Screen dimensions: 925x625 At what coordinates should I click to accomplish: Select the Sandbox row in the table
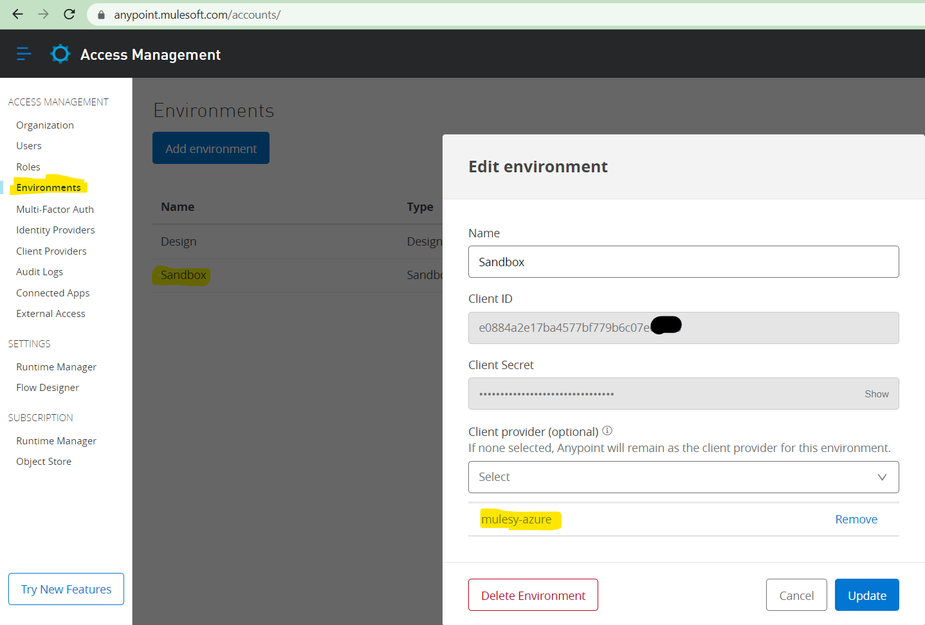tap(181, 275)
